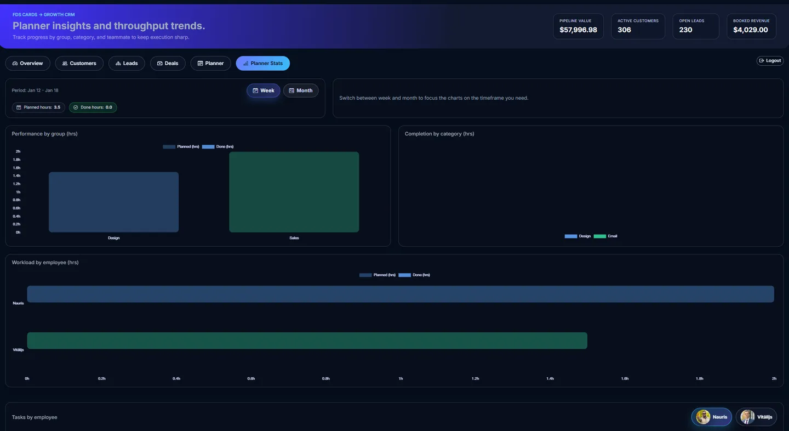The height and width of the screenshot is (431, 789).
Task: Click the 'Period: Jan 12 - Jan 18' text
Action: [35, 90]
